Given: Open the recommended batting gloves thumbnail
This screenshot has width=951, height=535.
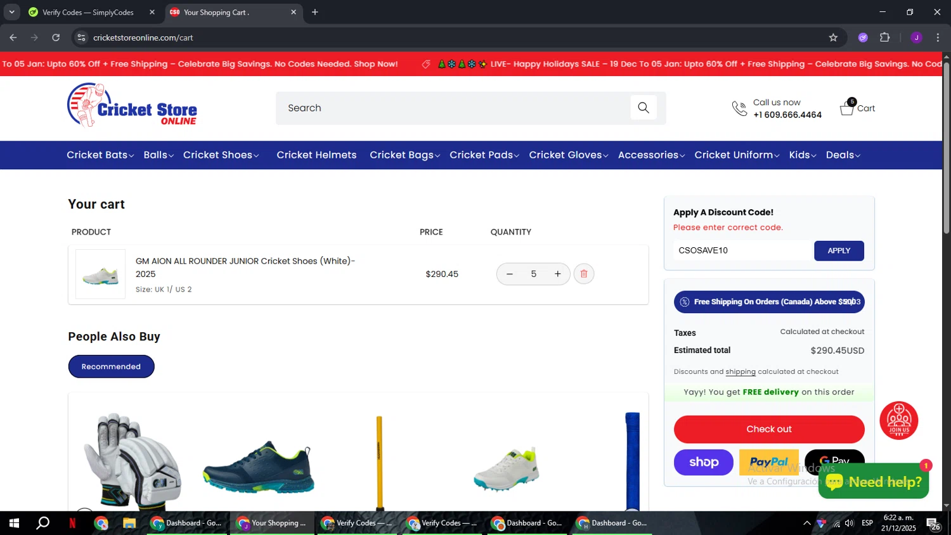Looking at the screenshot, I should point(132,461).
